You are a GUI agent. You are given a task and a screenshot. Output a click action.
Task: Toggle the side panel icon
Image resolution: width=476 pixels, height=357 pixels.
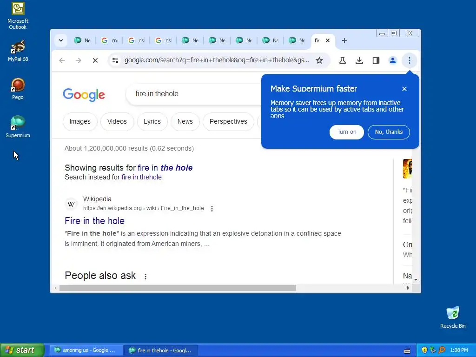(x=376, y=60)
